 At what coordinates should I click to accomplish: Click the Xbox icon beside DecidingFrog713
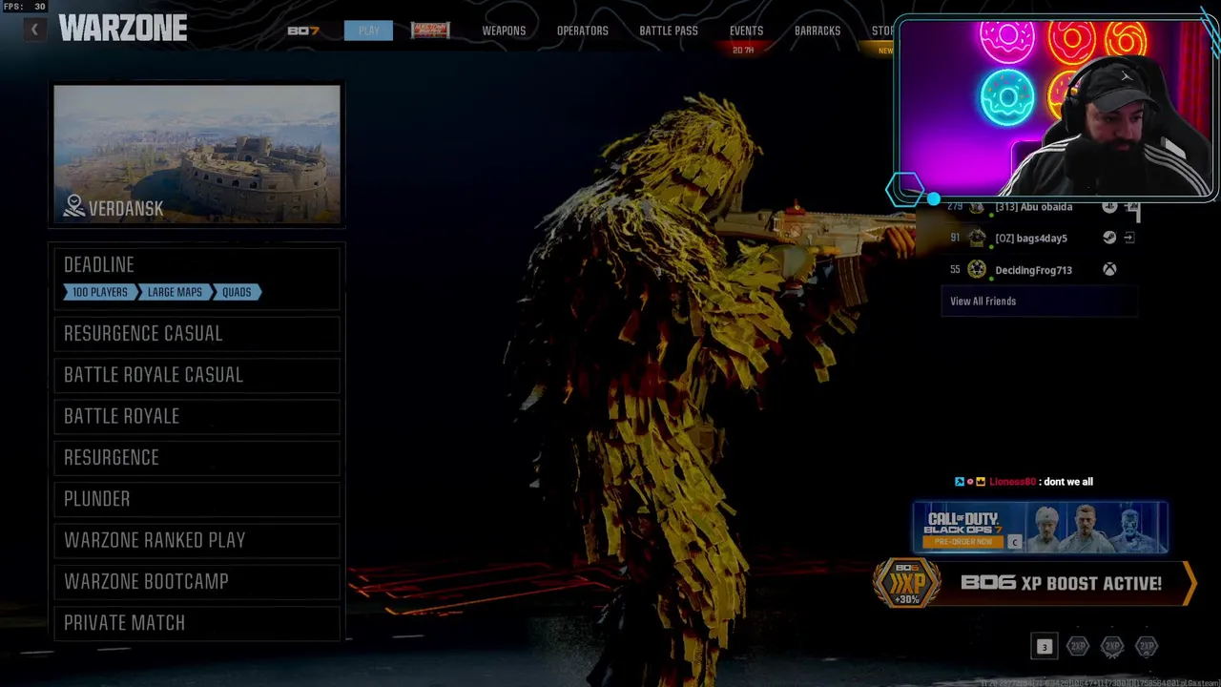pos(1109,270)
